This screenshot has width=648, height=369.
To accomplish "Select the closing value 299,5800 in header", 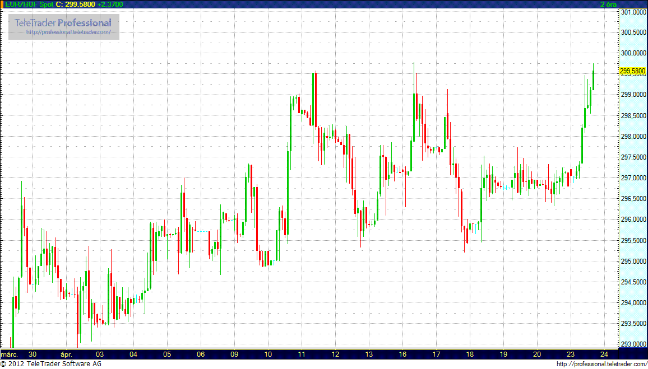I will coord(80,4).
